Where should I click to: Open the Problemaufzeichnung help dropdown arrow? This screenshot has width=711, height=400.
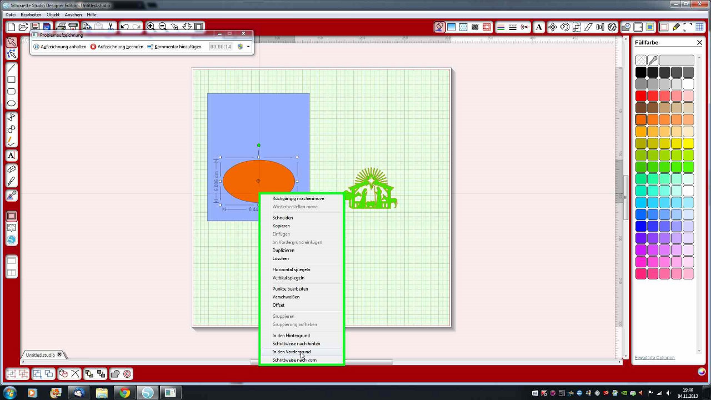tap(248, 47)
